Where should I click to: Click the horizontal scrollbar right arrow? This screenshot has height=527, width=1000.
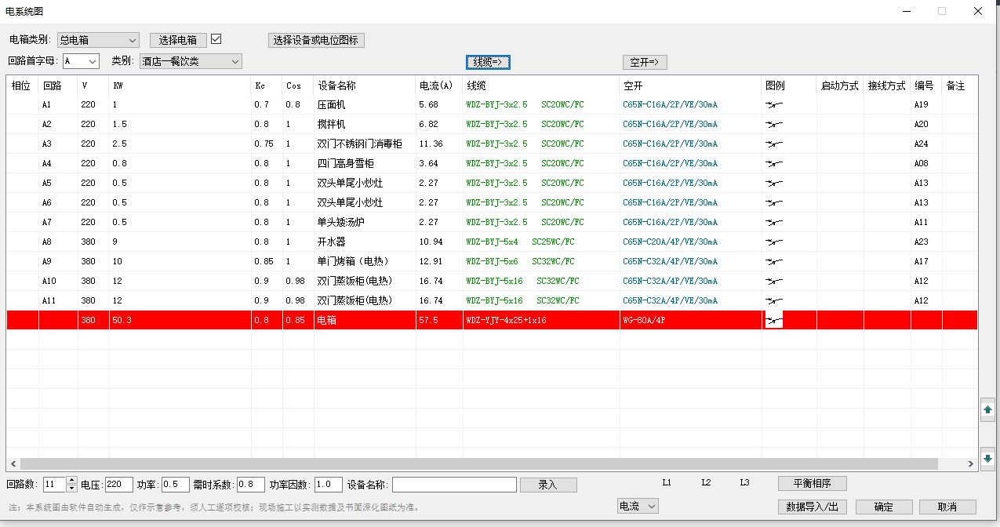click(x=971, y=463)
